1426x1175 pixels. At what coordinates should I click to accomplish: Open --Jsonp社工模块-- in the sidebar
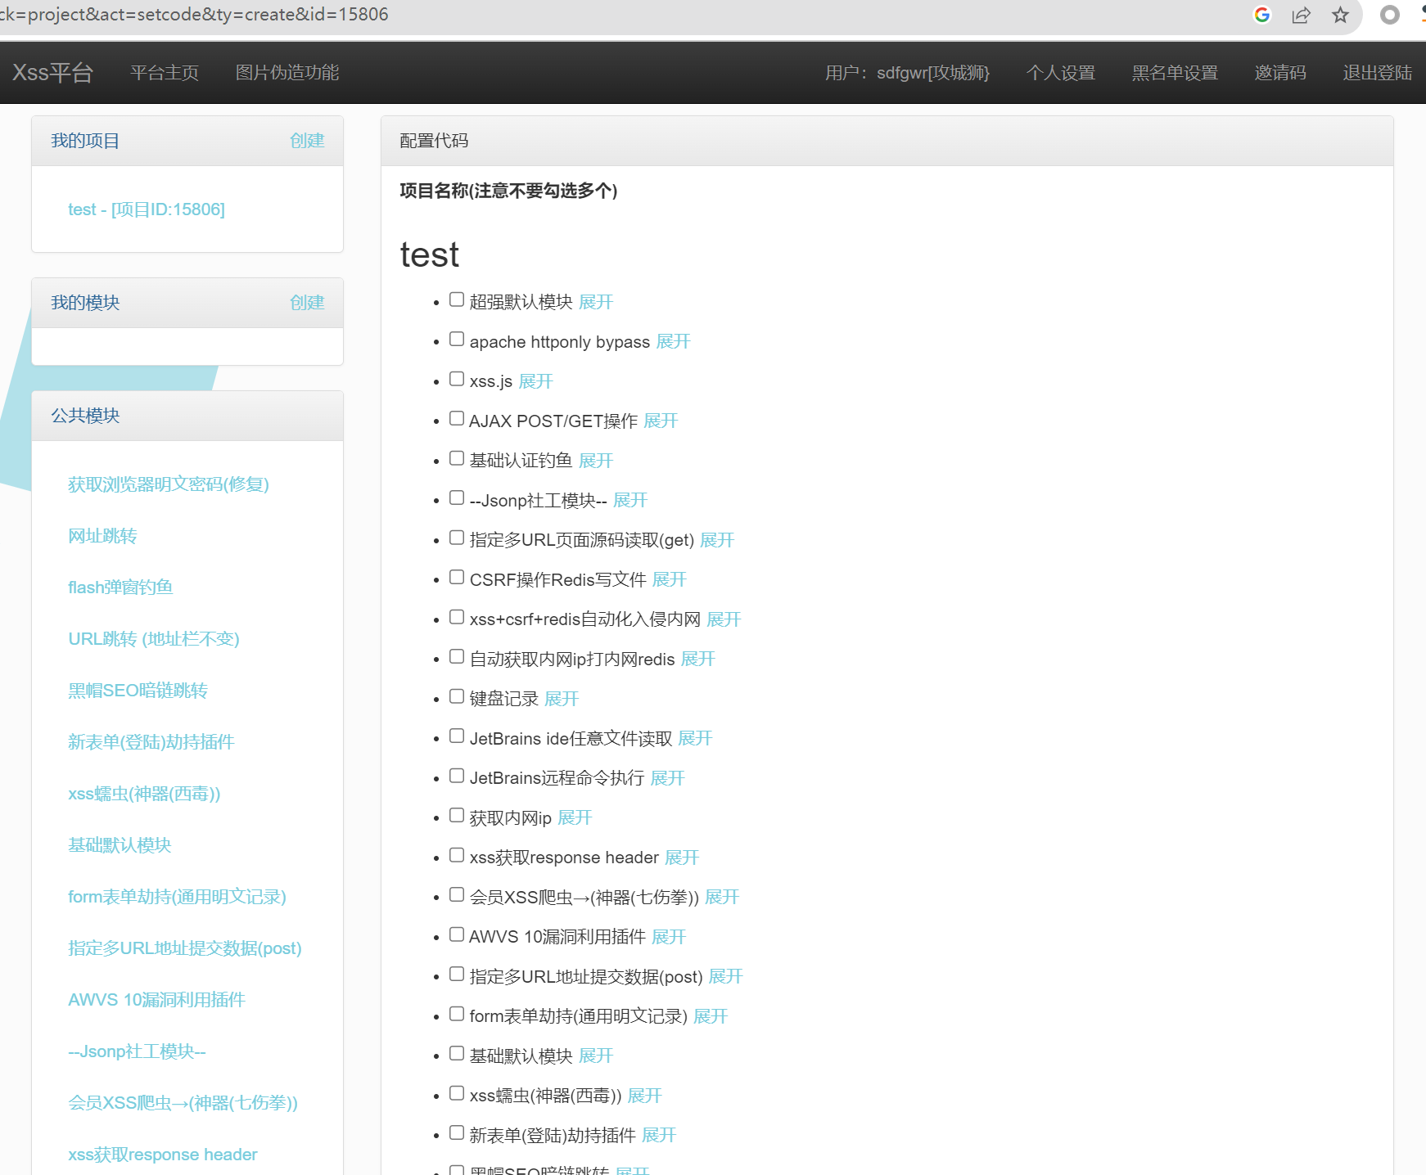pos(137,1051)
